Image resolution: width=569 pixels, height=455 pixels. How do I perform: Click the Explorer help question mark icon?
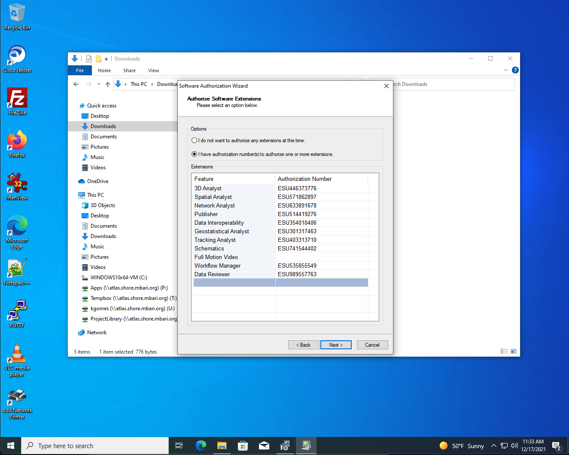click(x=515, y=70)
